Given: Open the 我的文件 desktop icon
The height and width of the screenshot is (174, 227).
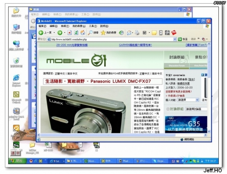Looking at the screenshot, I should coord(16,12).
